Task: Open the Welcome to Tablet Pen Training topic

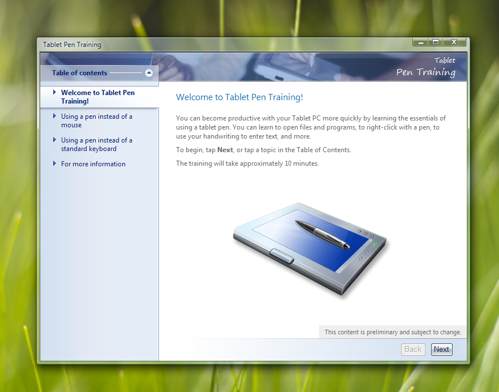Action: [x=97, y=97]
